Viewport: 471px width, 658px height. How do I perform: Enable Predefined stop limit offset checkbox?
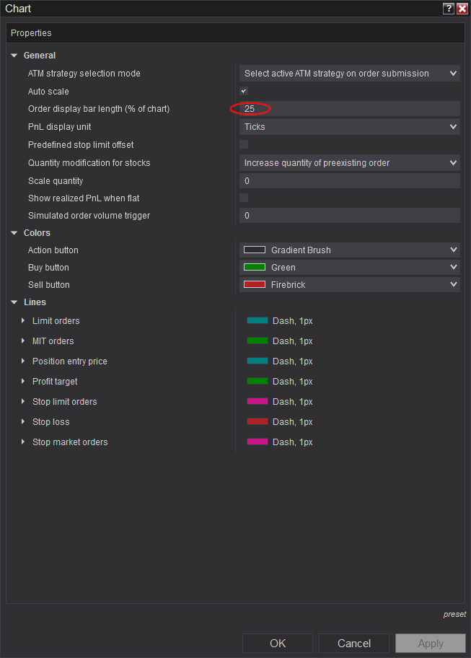point(244,144)
